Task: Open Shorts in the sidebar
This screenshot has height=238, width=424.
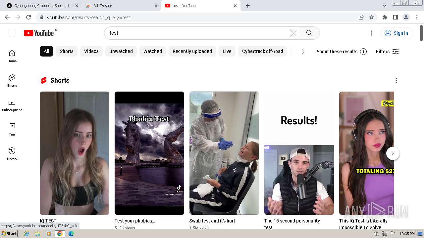Action: pos(12,81)
